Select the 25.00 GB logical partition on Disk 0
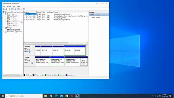This screenshot has width=174, height=98. [69, 50]
